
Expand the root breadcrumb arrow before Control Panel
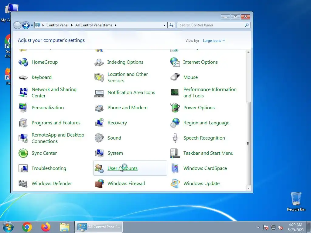(43, 25)
